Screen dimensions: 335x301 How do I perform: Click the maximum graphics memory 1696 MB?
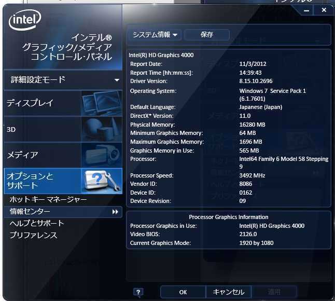coord(250,142)
